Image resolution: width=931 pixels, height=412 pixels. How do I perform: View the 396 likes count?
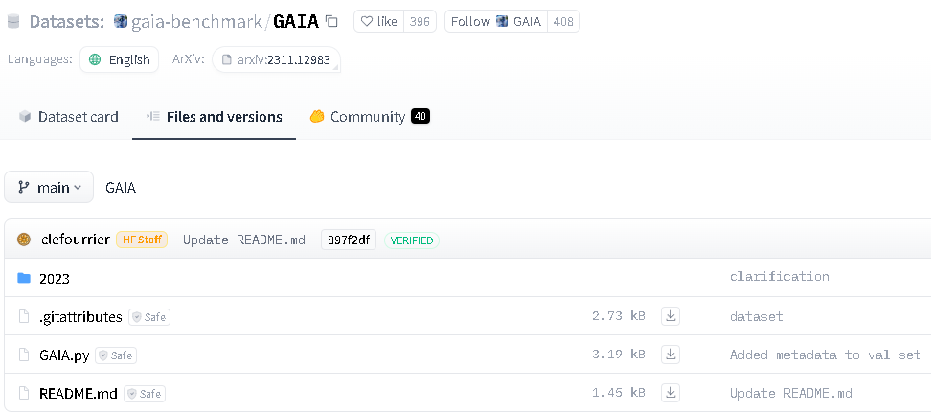tap(420, 22)
